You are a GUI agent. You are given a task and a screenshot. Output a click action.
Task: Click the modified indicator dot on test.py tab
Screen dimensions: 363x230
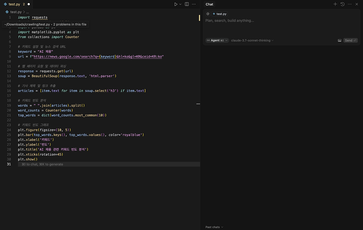(x=28, y=4)
